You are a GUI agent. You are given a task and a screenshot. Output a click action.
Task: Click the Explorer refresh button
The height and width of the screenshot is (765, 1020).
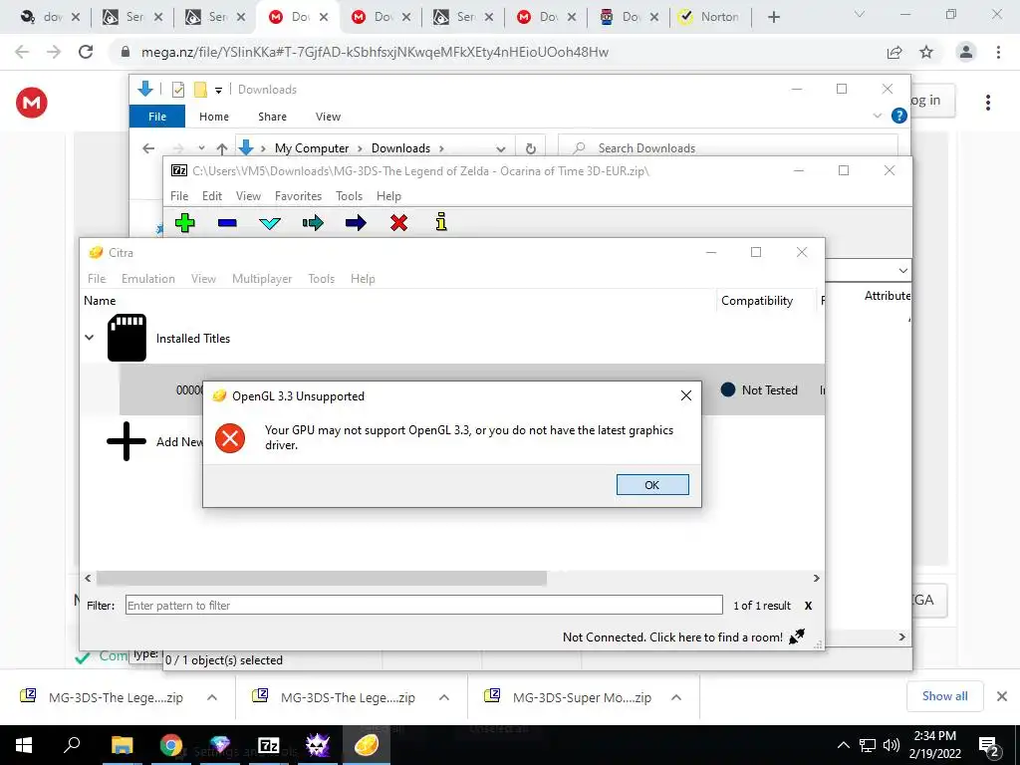click(x=531, y=148)
